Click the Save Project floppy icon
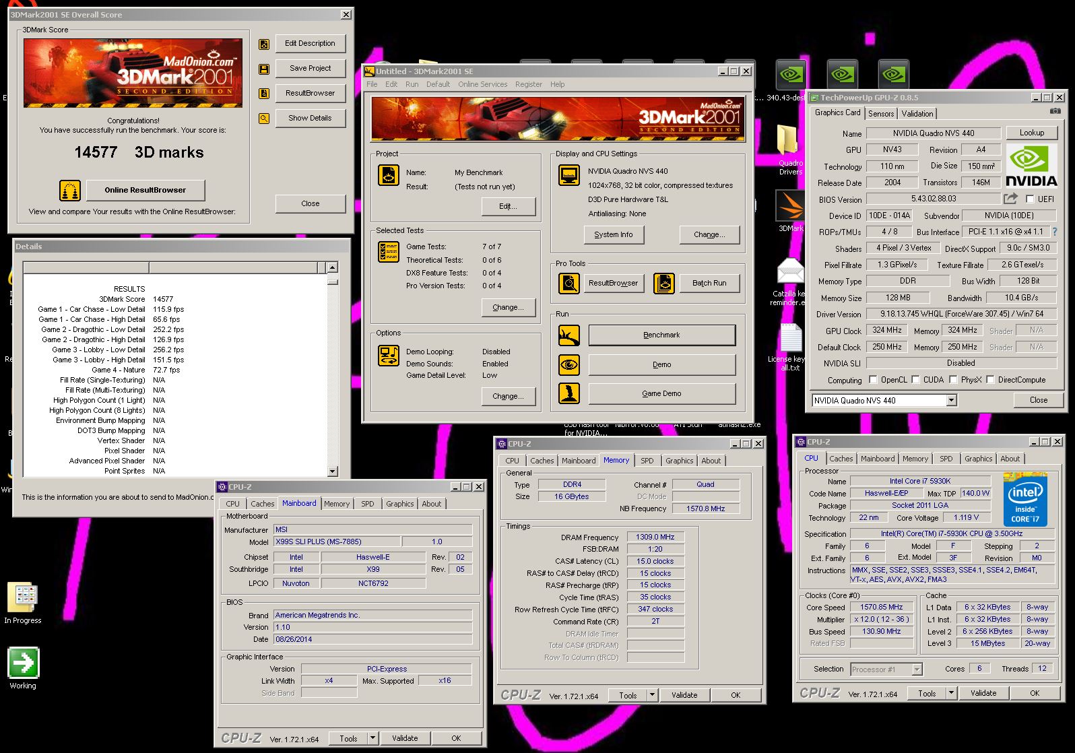1075x753 pixels. click(264, 69)
